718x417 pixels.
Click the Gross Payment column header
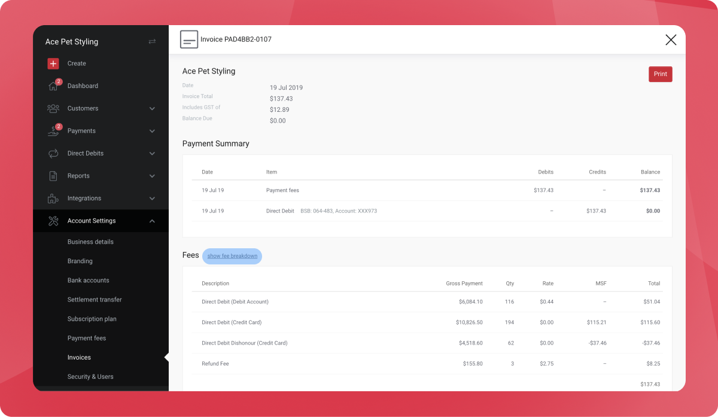464,284
